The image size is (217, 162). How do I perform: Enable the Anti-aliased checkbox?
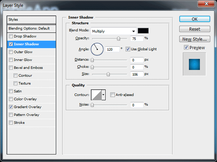112,95
